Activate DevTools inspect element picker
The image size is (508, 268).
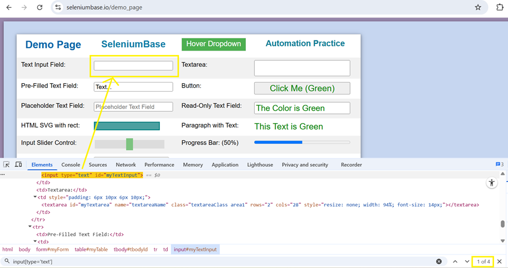[x=6, y=165]
